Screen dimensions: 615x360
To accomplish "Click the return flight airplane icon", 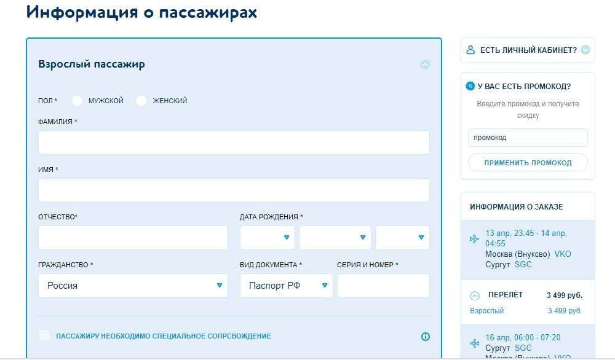I will click(474, 343).
